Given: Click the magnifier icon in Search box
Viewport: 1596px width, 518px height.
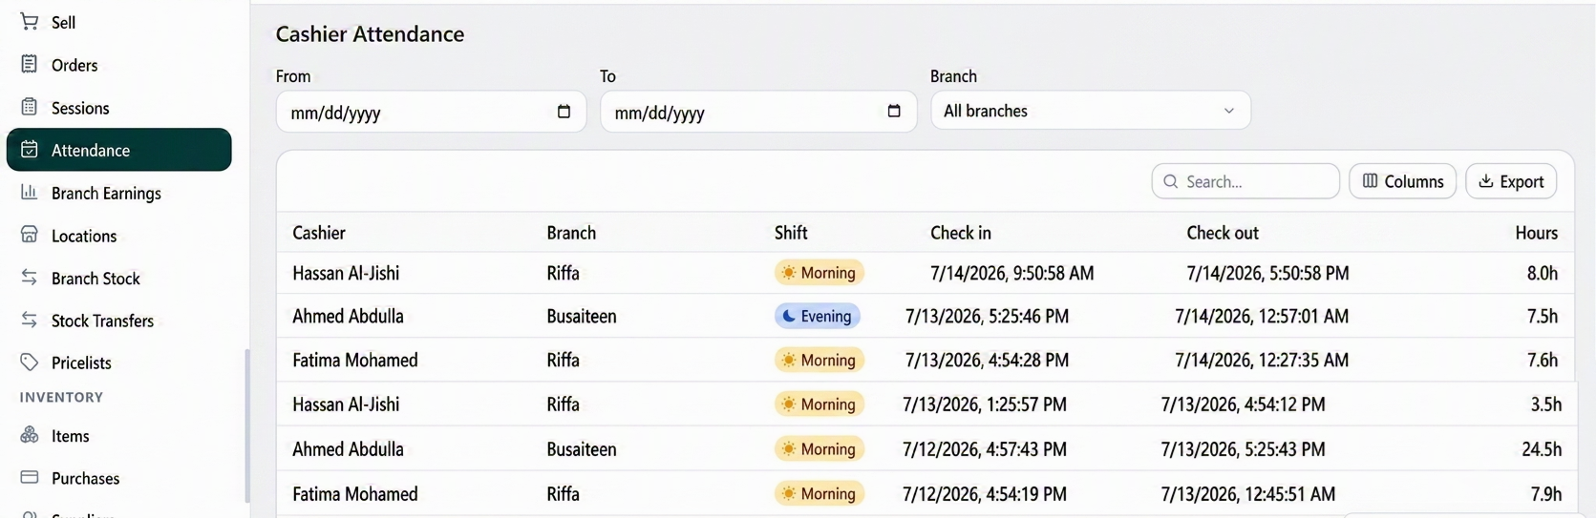Looking at the screenshot, I should [x=1171, y=181].
